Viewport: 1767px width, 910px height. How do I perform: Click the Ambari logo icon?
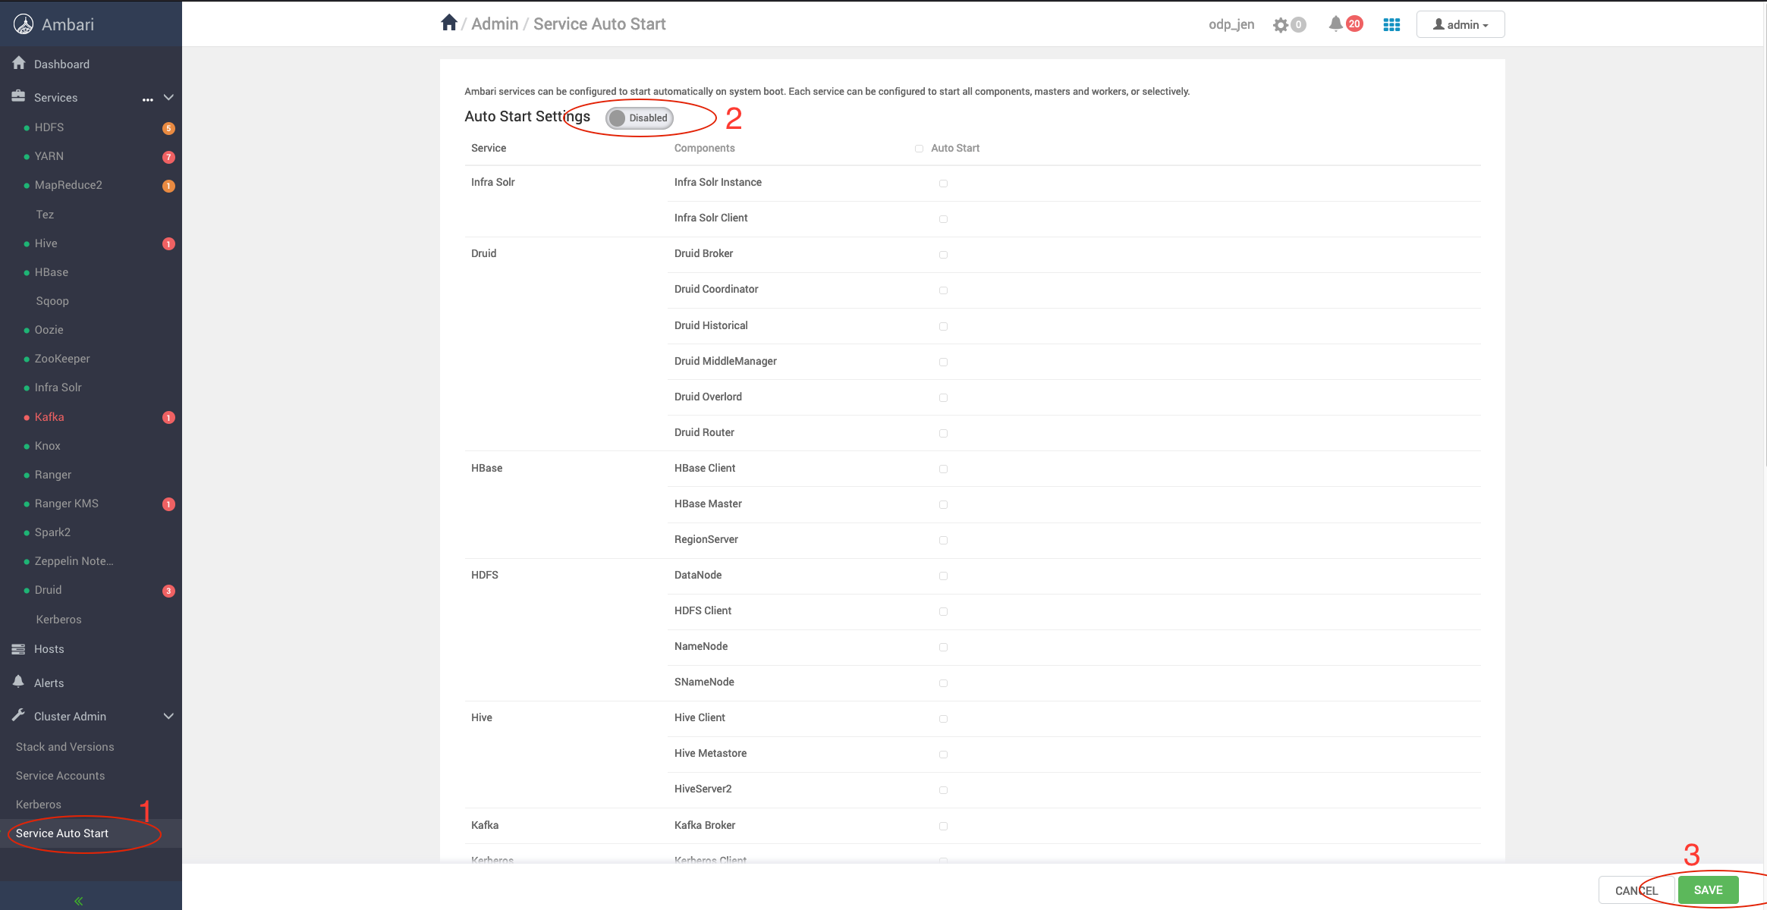coord(24,24)
